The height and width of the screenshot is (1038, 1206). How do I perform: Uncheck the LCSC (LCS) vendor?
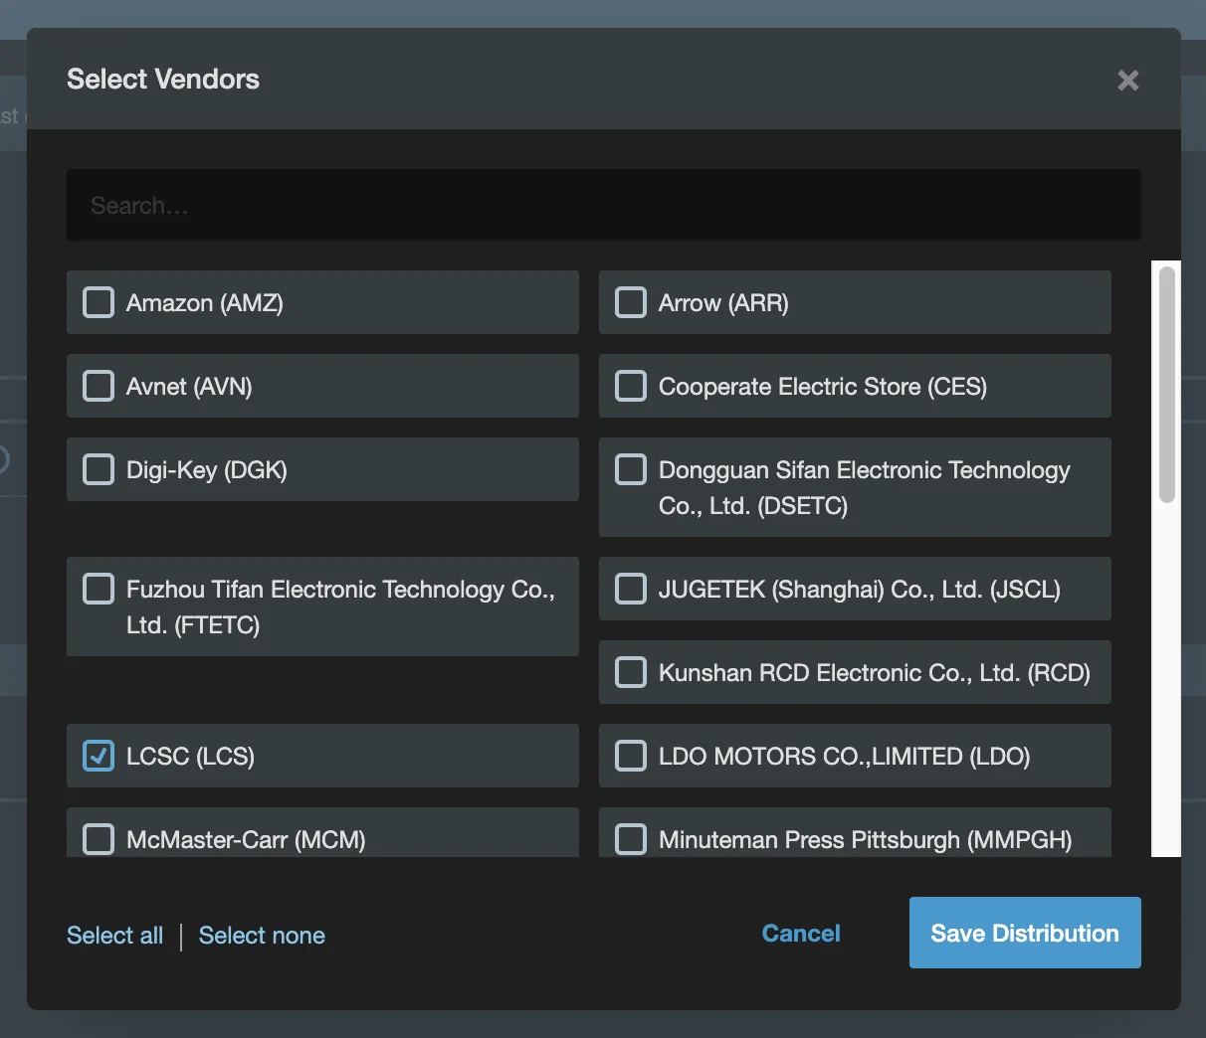[x=99, y=756]
